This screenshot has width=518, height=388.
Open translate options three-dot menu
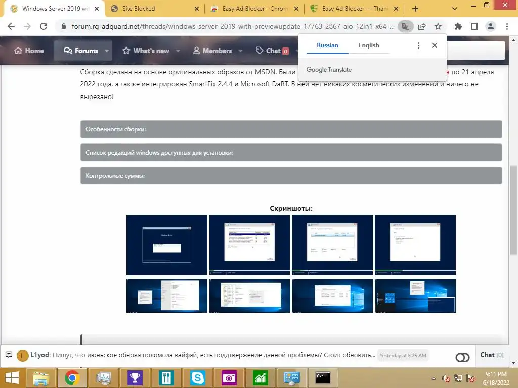pyautogui.click(x=418, y=45)
